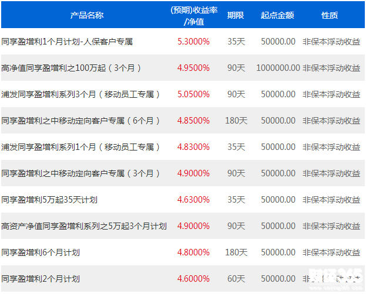Screen dimensions: 366x294
Task: Click 4.9000% in the 高资产净值 row
Action: 193,226
